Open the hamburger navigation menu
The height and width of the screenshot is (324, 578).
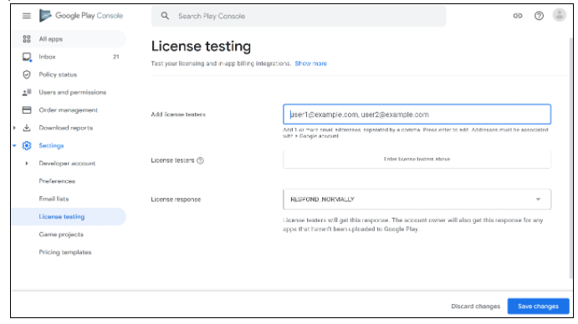[27, 16]
